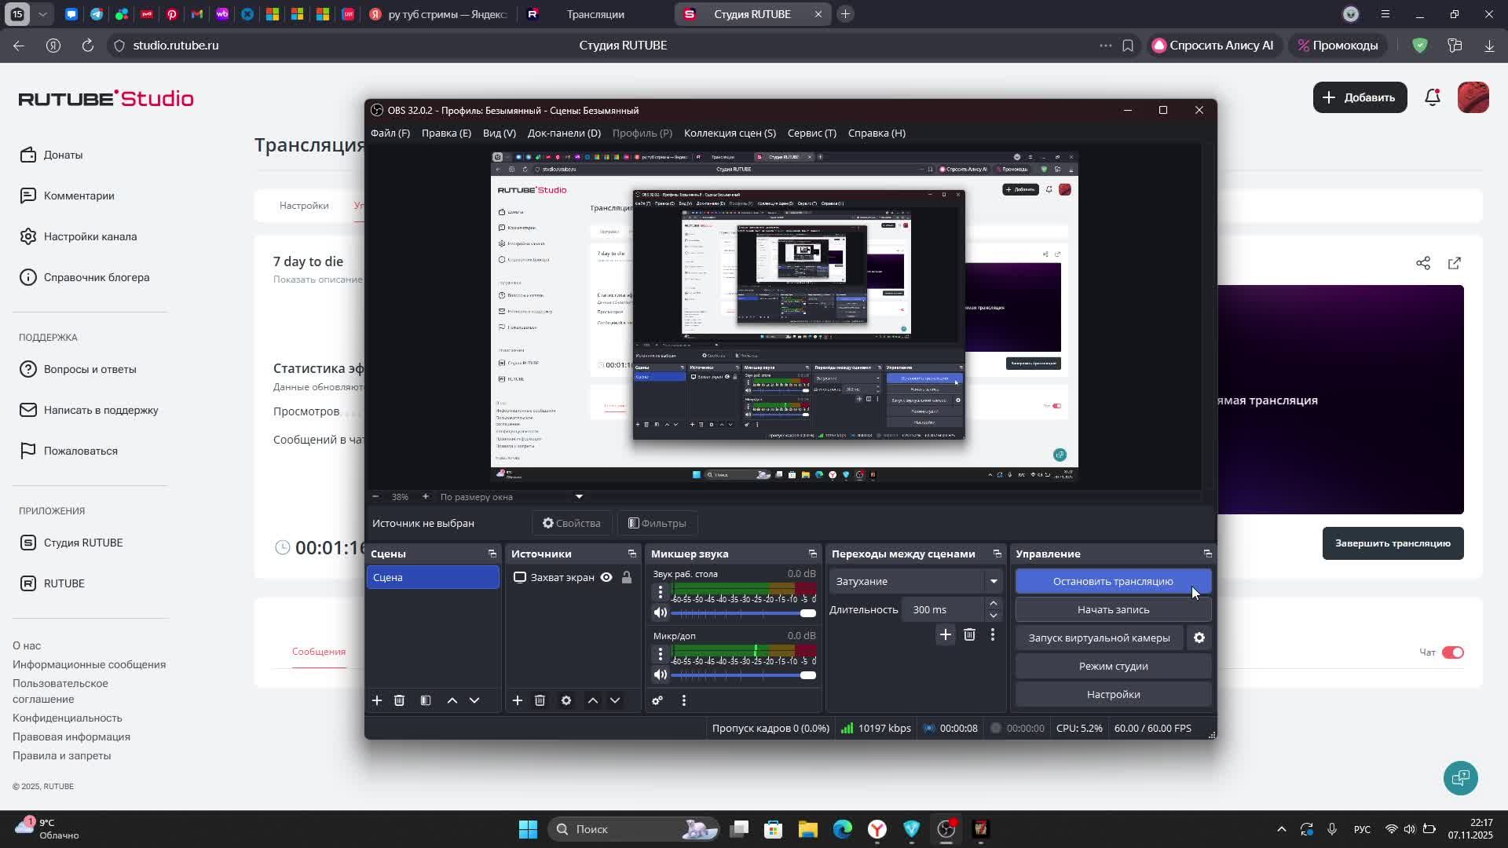
Task: Add a new scene in Scenes dock
Action: pos(377,700)
